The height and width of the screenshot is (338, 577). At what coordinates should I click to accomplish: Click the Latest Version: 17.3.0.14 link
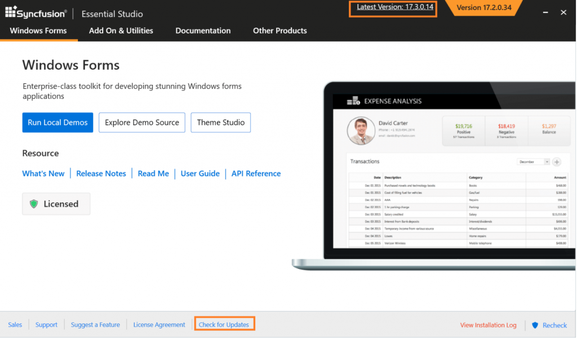tap(393, 9)
